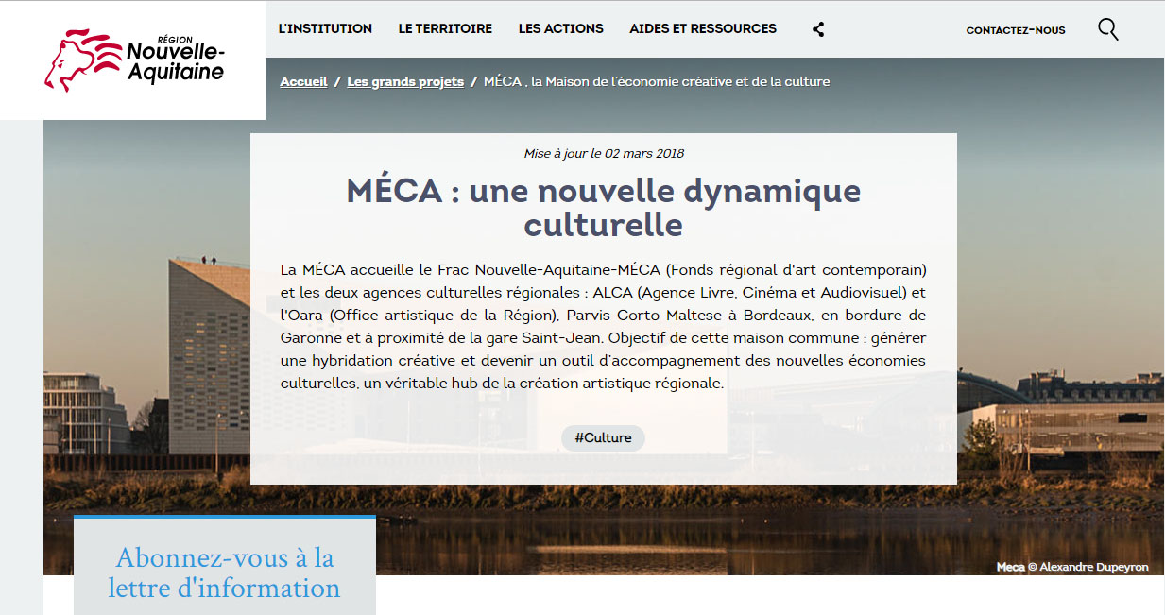The width and height of the screenshot is (1165, 615).
Task: Click the Région Nouvelle-Aquitaine logo
Action: (x=134, y=60)
